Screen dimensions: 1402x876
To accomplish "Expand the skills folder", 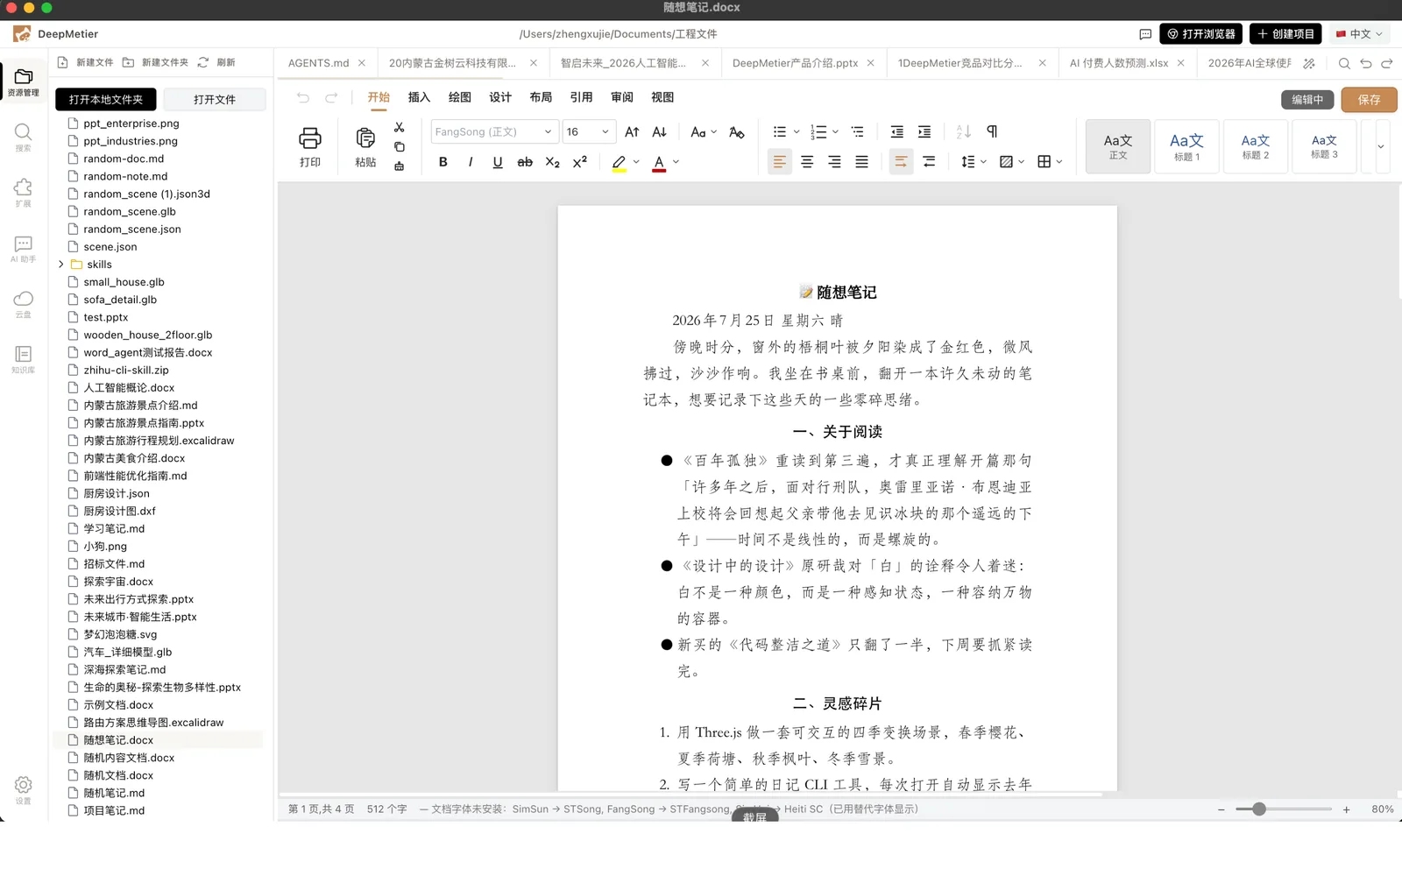I will [x=61, y=265].
